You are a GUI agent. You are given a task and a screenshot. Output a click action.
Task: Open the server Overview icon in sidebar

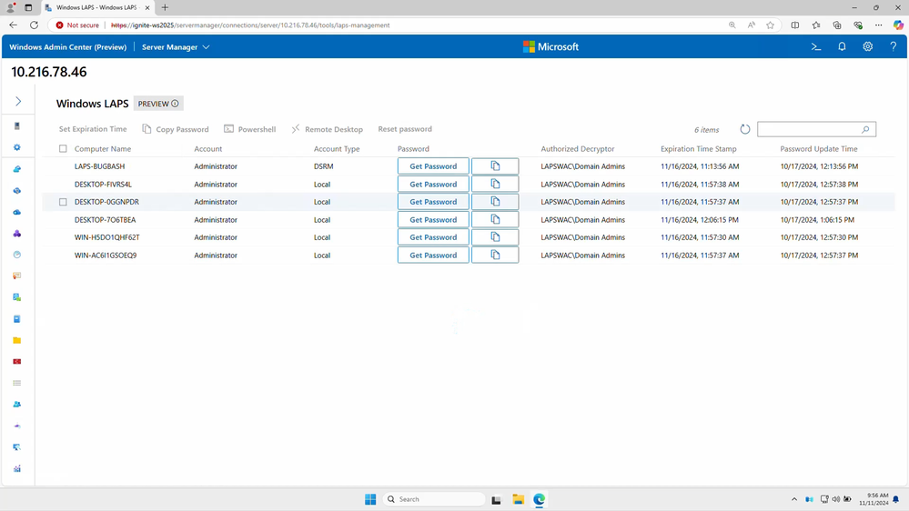click(x=16, y=125)
